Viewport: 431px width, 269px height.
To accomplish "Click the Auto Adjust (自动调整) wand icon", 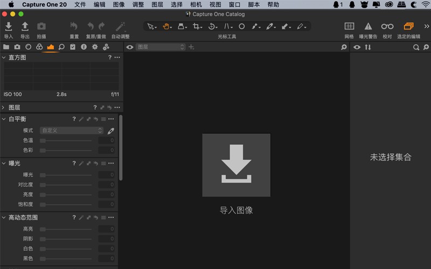I will tap(120, 26).
